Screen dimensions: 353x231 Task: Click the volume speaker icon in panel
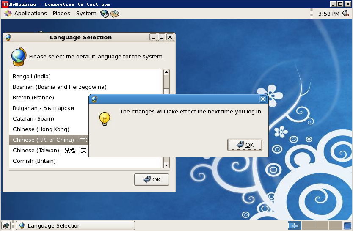(x=345, y=13)
